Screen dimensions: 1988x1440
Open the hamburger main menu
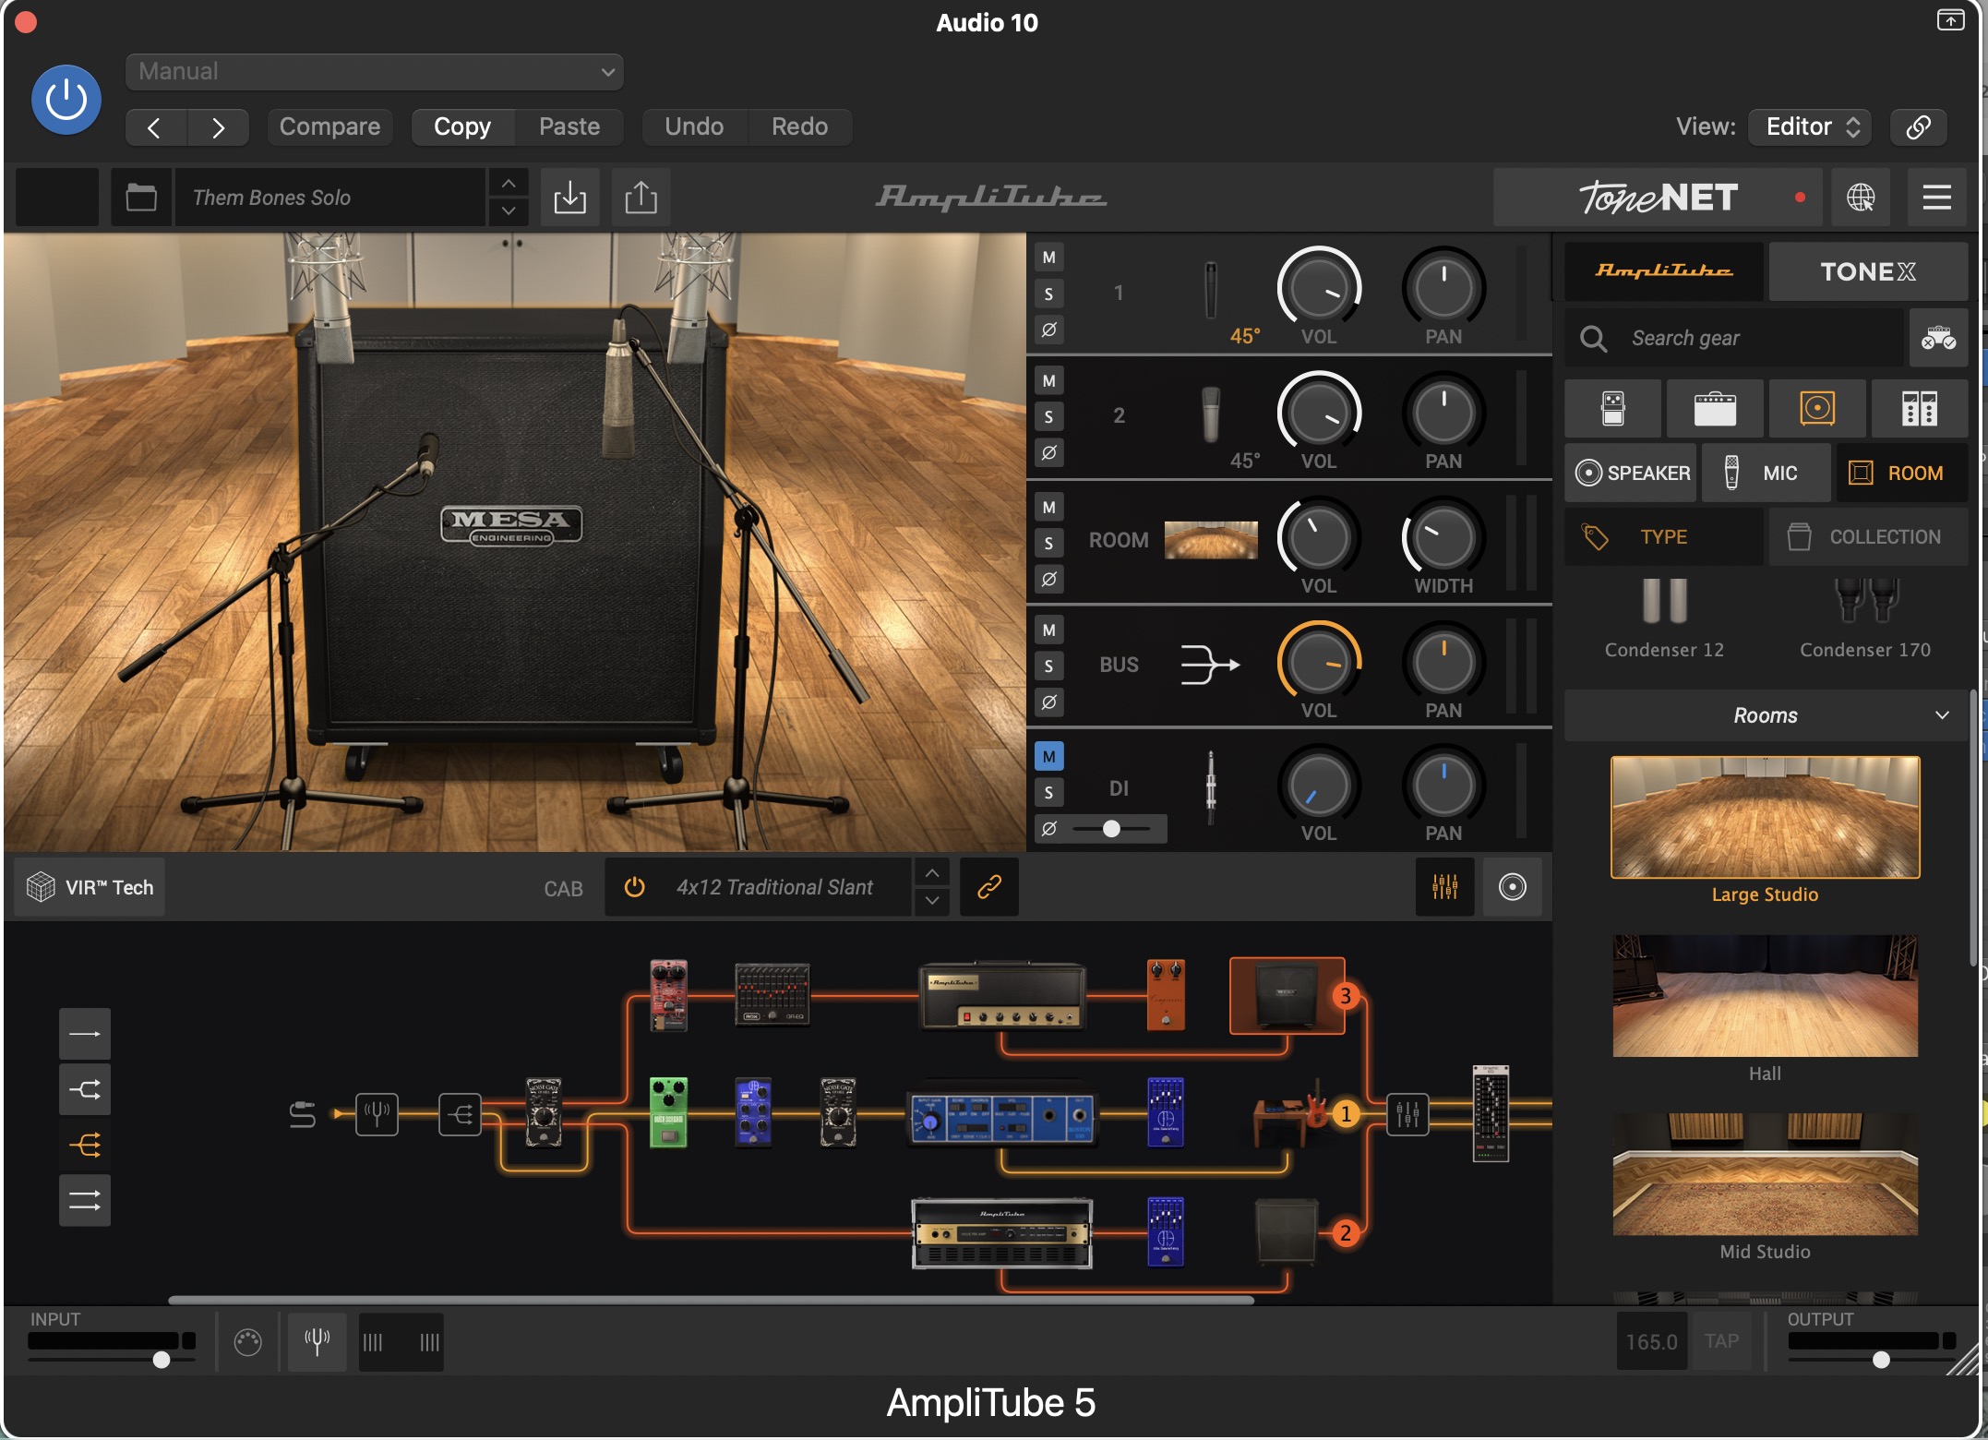tap(1936, 198)
